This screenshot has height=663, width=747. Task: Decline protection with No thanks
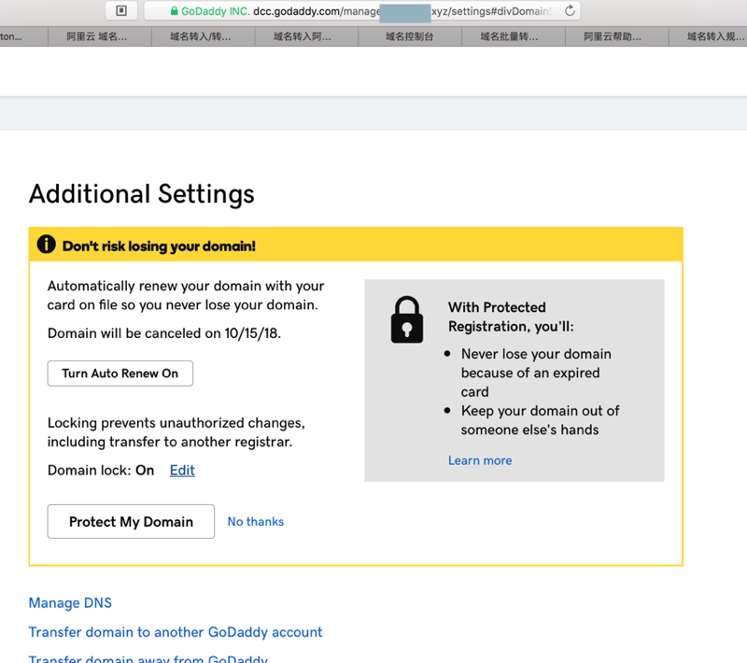(x=255, y=522)
